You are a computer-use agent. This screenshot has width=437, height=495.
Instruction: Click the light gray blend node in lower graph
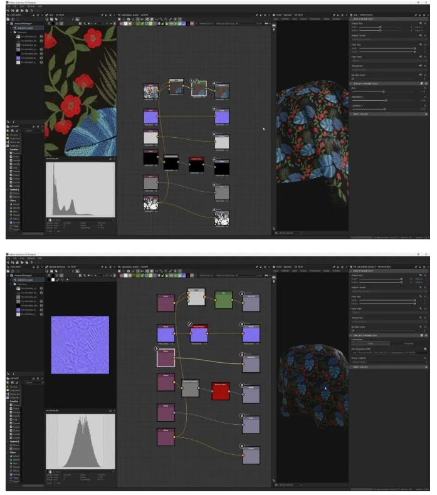[196, 297]
